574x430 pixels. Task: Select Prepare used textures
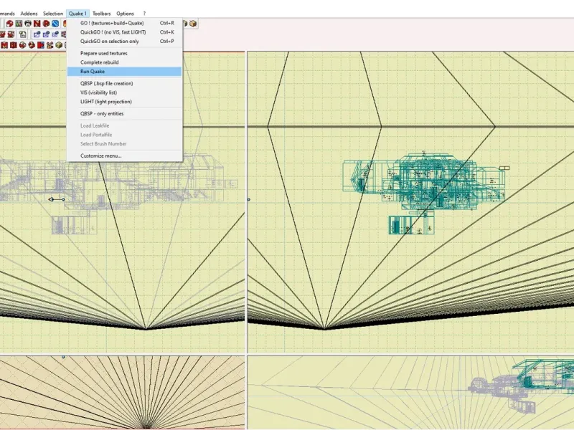coord(124,53)
